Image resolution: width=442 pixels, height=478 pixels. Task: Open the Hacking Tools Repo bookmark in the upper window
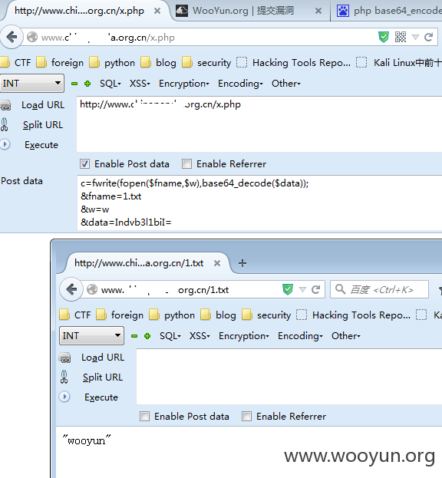294,62
